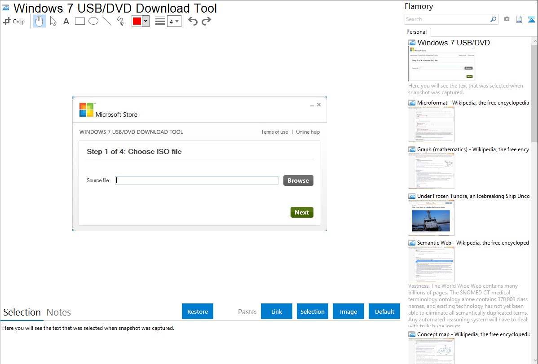538x364 pixels.
Task: Open the Terms of use link
Action: coord(274,132)
